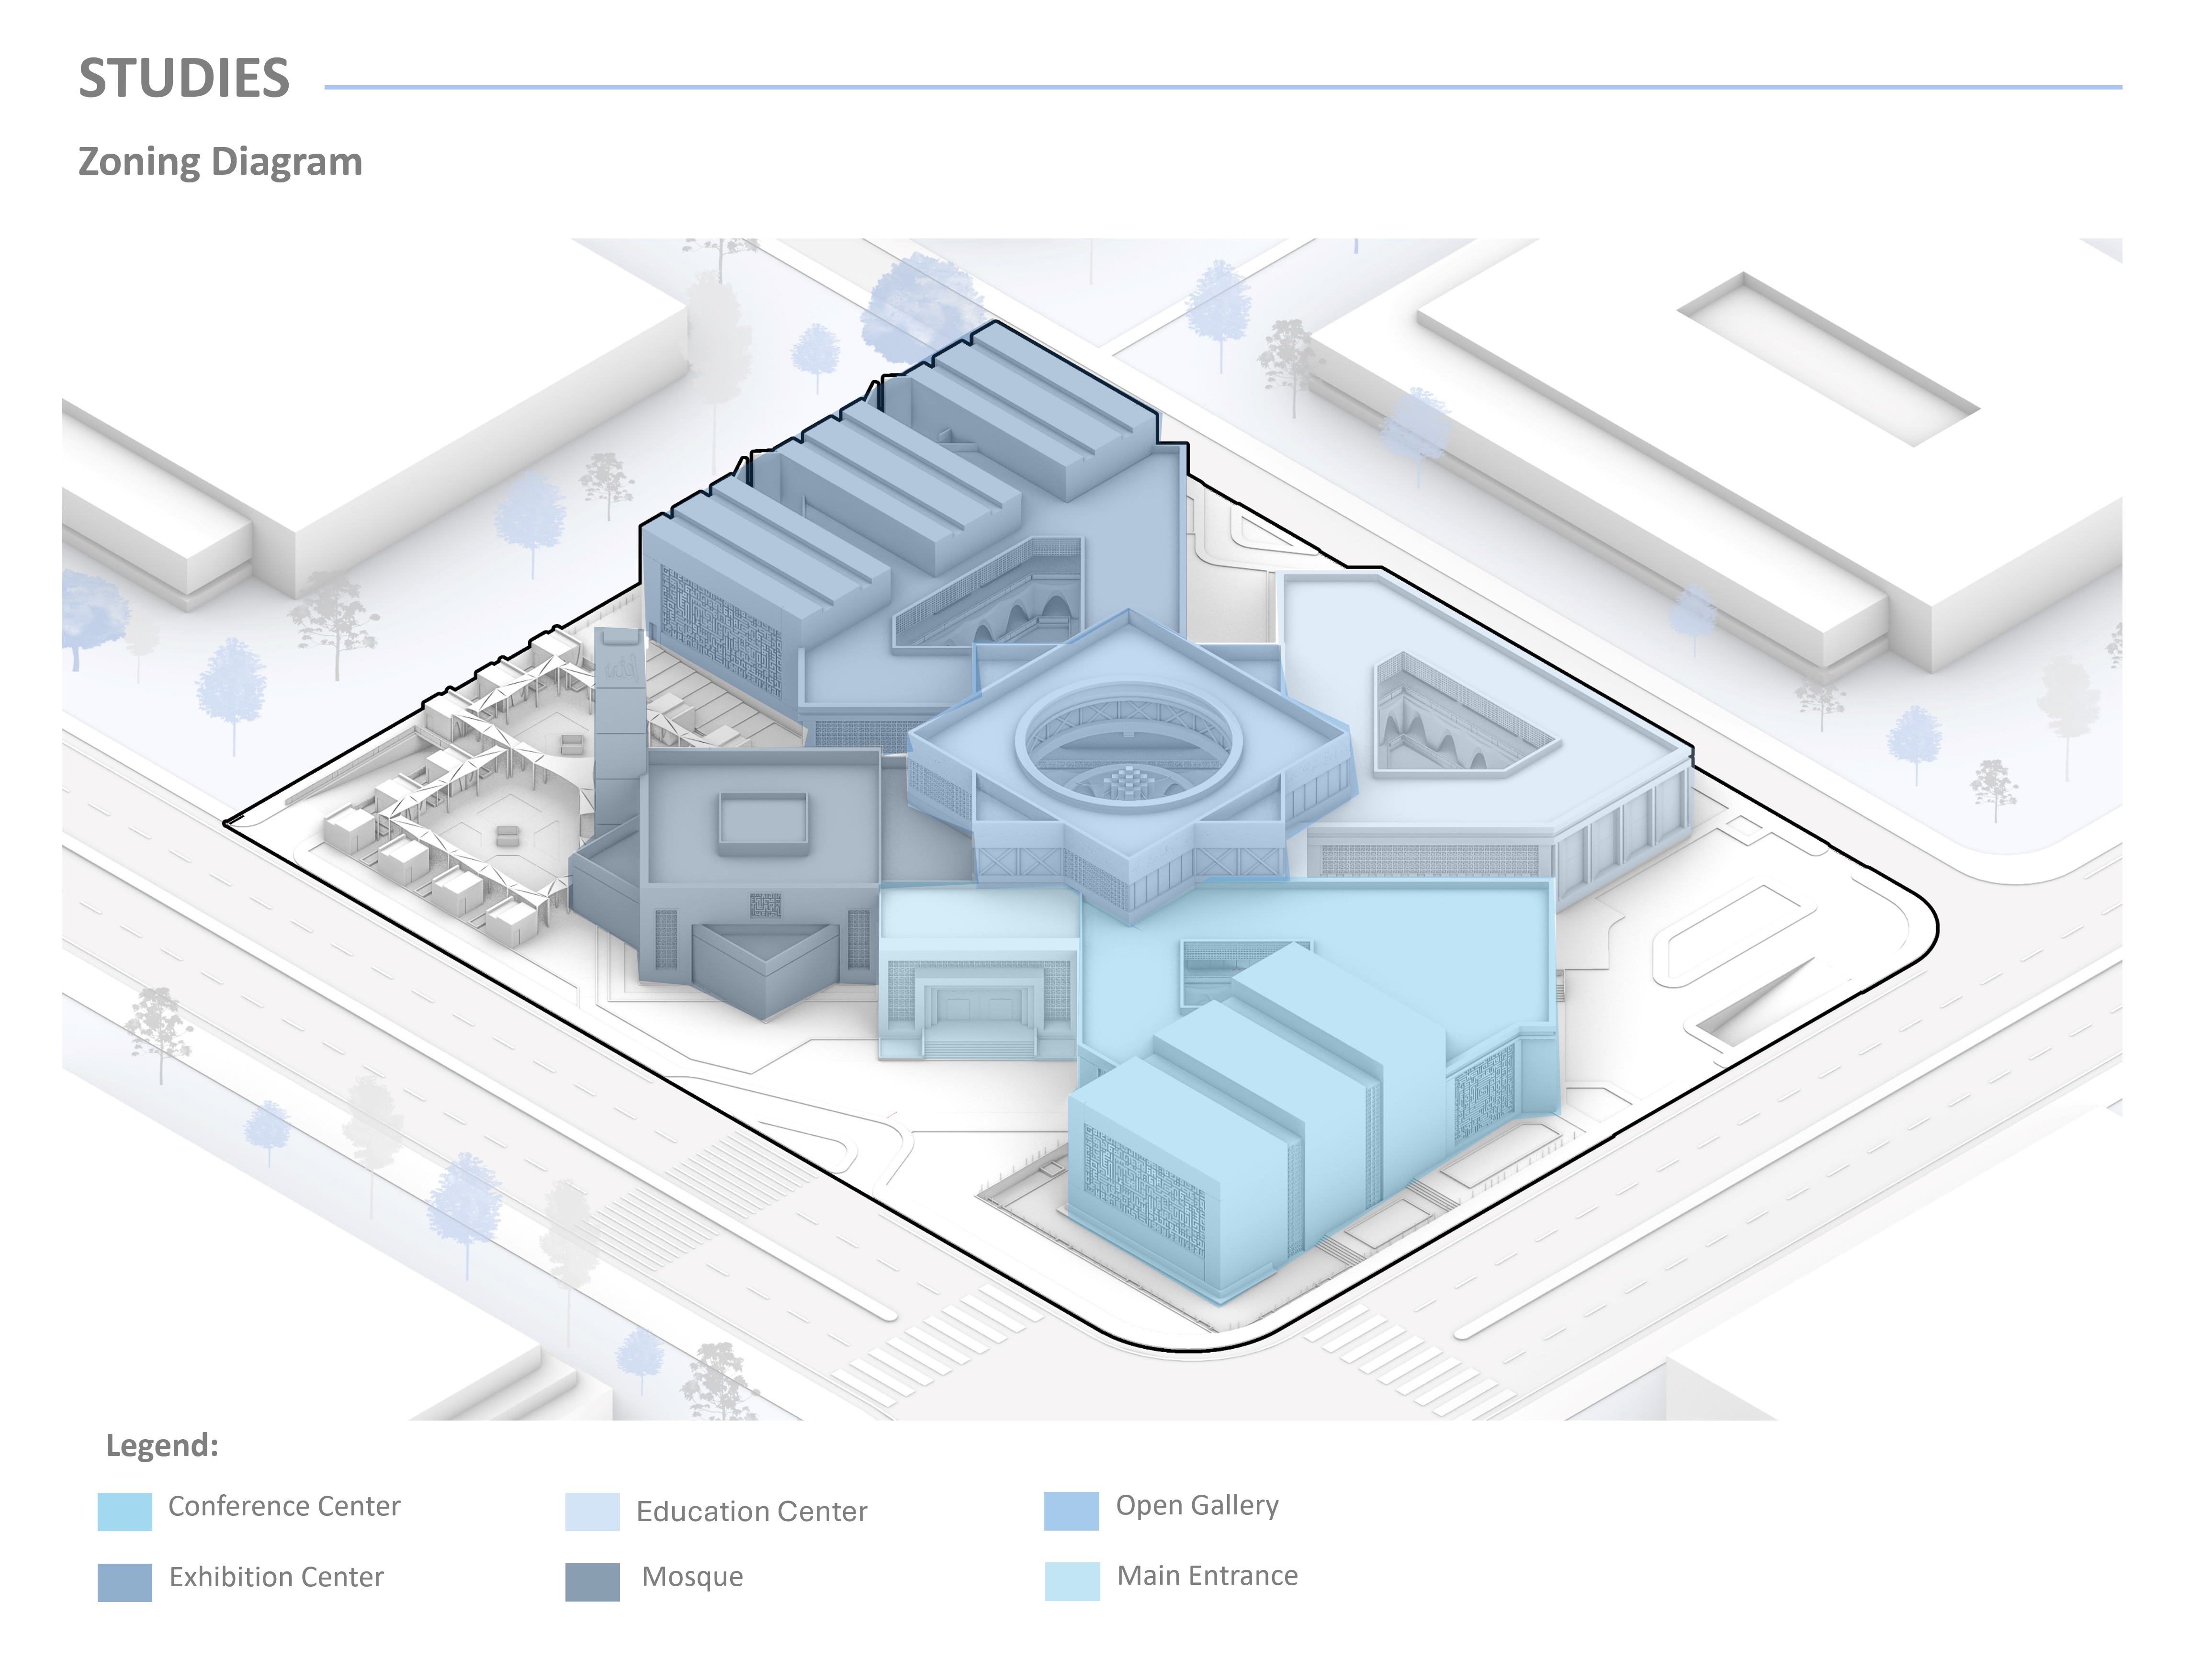
Task: Click the Exhibition Center legend color swatch
Action: [x=124, y=1582]
